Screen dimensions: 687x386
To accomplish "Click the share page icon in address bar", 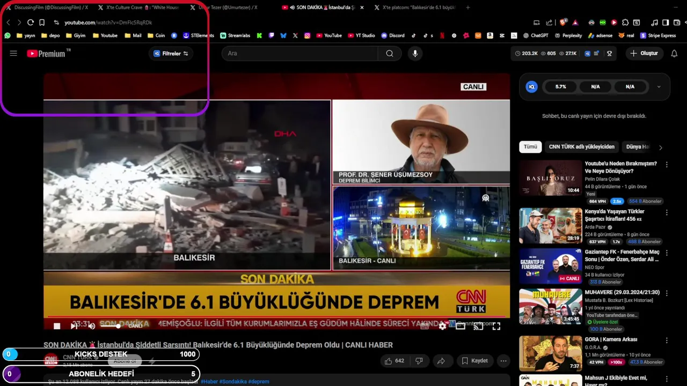I will 549,23.
